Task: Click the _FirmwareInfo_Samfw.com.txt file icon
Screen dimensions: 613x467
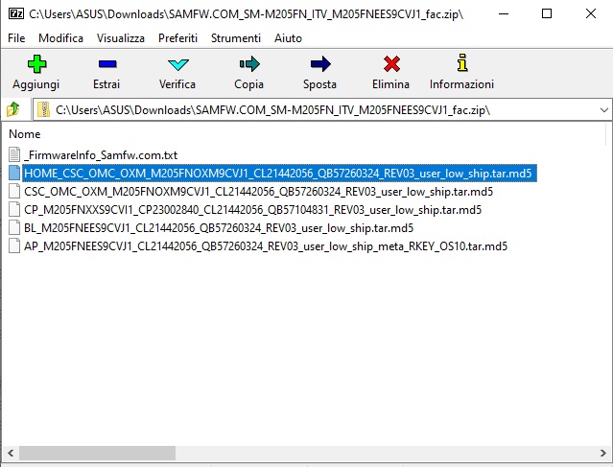Action: [14, 154]
